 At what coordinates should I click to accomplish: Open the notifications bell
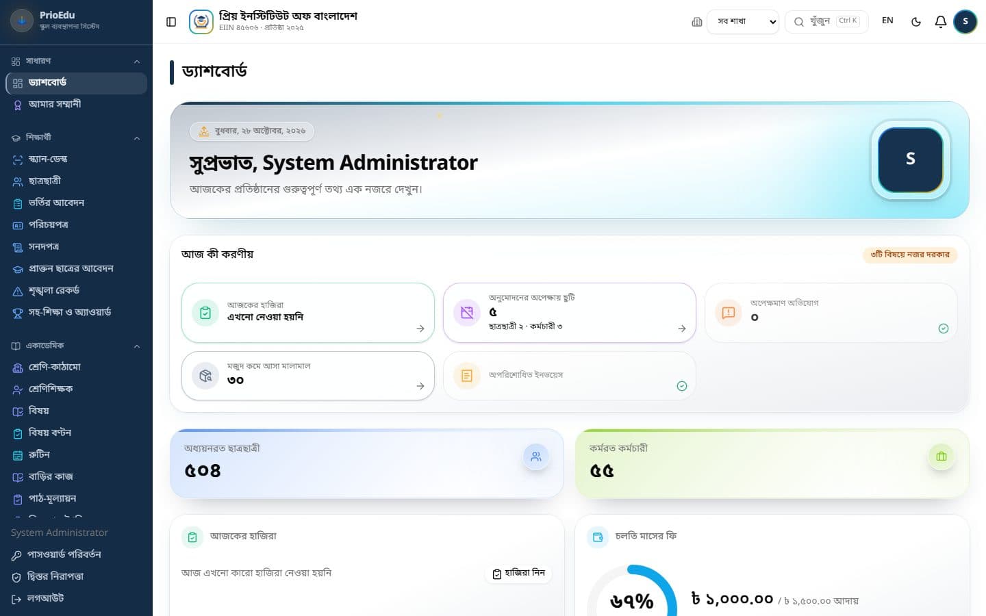(x=941, y=22)
